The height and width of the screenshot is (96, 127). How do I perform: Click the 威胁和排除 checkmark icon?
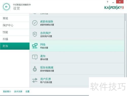[35, 23]
